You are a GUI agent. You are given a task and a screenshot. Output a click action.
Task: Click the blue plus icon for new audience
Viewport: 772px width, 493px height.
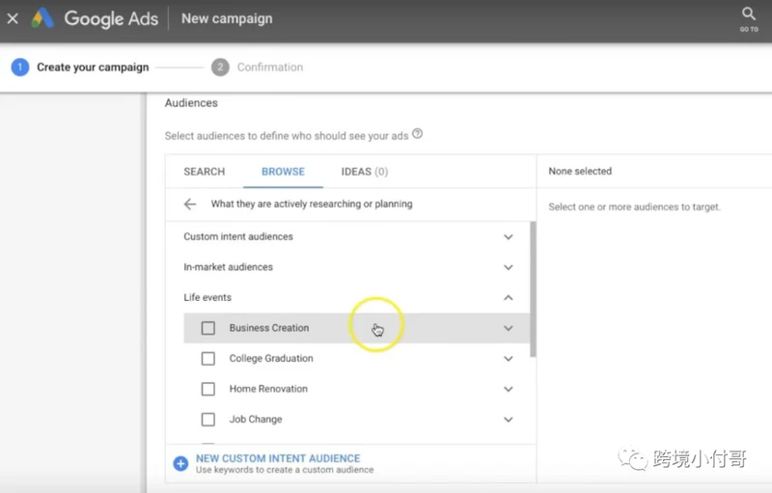click(x=180, y=463)
